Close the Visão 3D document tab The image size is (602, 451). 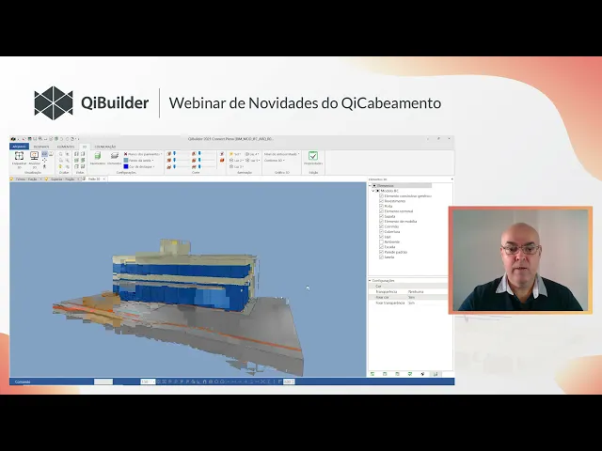(x=104, y=179)
